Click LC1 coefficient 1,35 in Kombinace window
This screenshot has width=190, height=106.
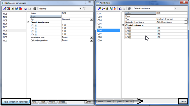click(172, 28)
